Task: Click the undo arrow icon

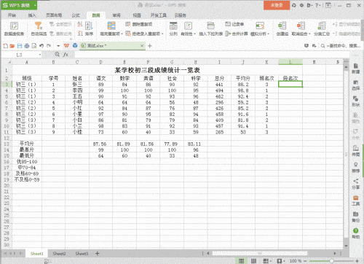Action: pyautogui.click(x=41, y=46)
